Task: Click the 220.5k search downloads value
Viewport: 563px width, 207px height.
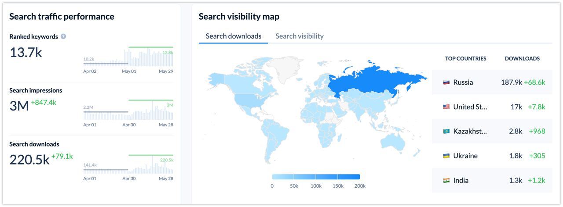Action: coord(29,160)
